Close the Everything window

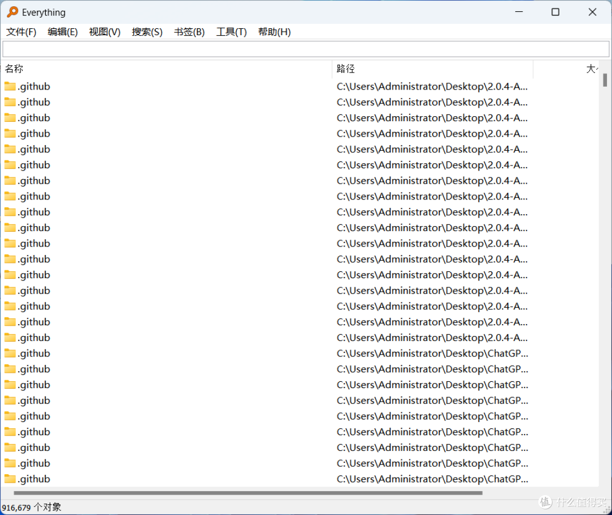pyautogui.click(x=592, y=12)
